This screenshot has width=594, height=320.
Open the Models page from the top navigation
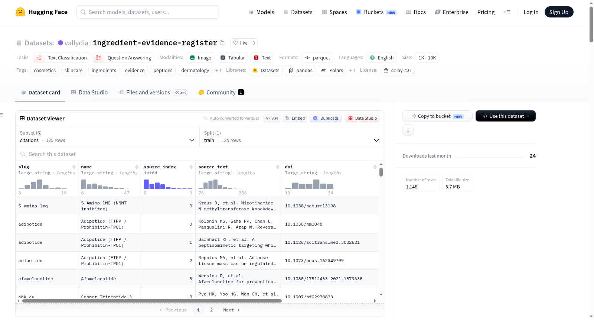[261, 12]
